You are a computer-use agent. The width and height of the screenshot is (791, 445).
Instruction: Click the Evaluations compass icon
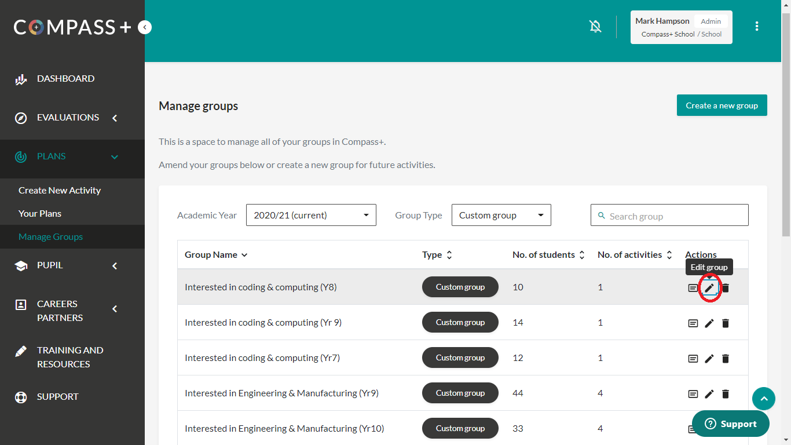[21, 118]
